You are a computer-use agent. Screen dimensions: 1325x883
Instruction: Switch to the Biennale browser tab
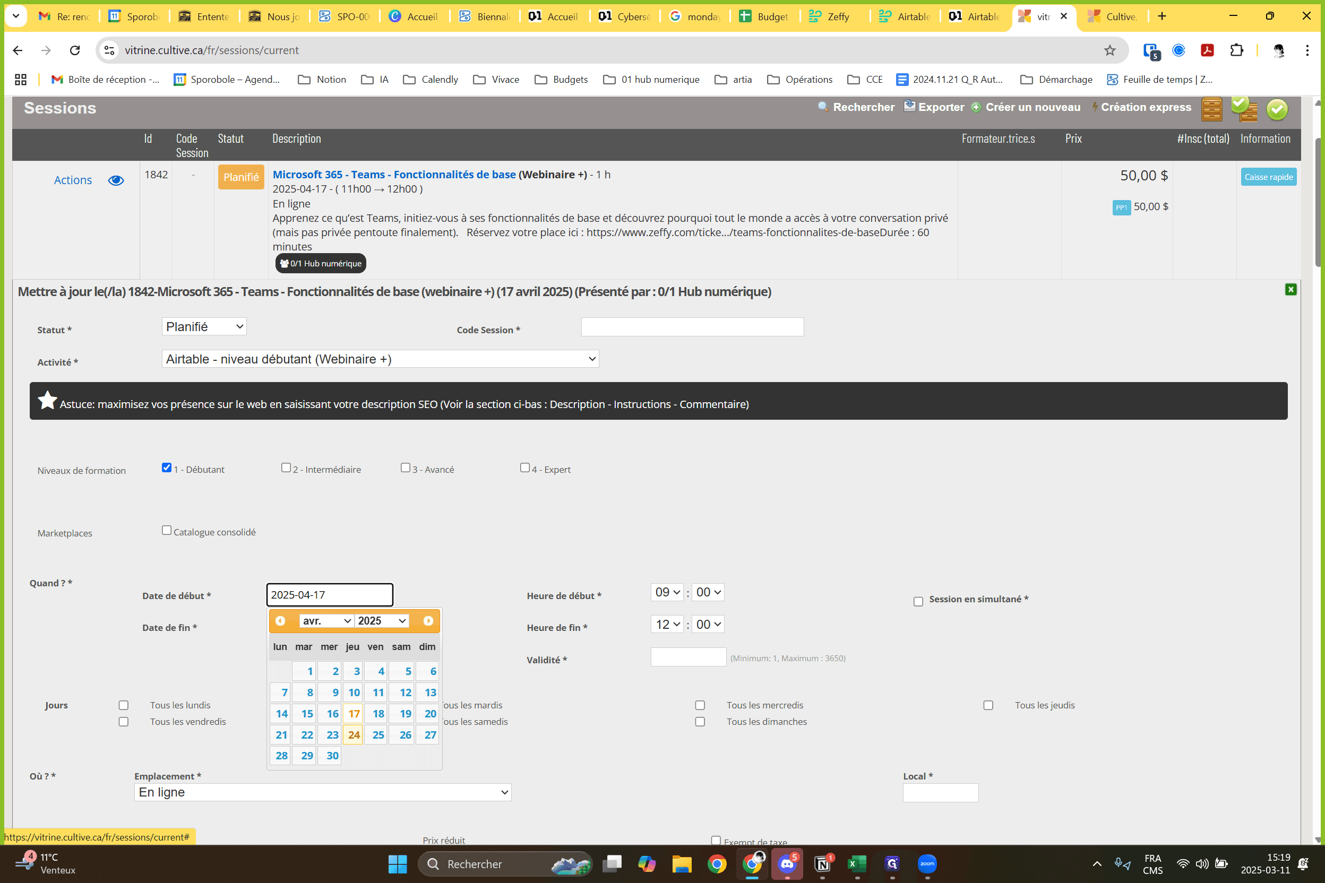485,16
